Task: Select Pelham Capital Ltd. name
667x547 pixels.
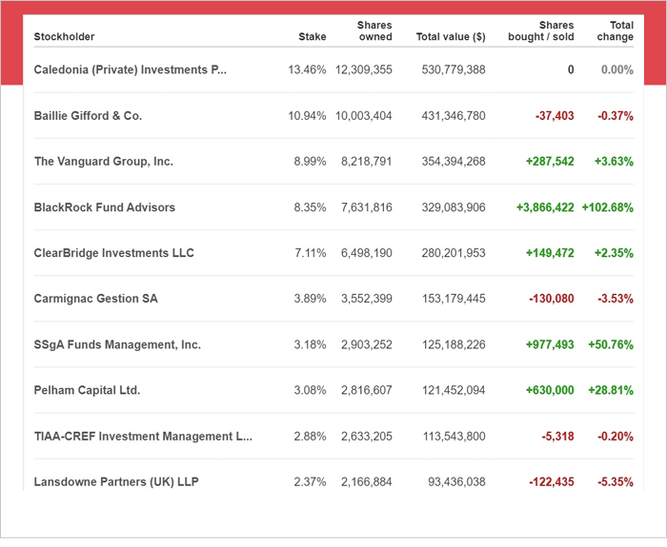Action: [88, 390]
